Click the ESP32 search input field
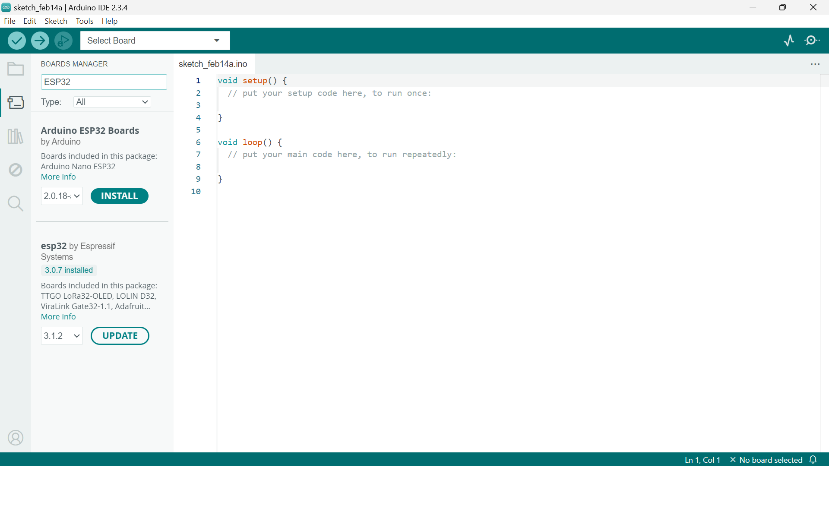 click(104, 82)
